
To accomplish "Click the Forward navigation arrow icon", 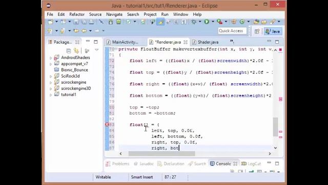I will click(x=97, y=31).
